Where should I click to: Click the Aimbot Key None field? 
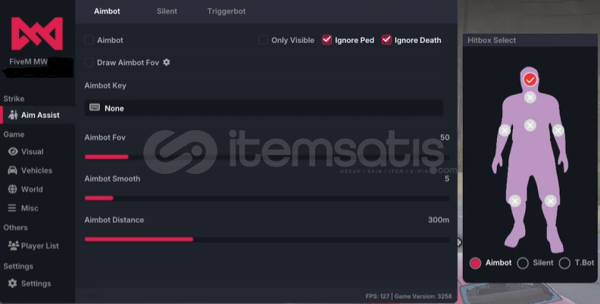[x=264, y=108]
